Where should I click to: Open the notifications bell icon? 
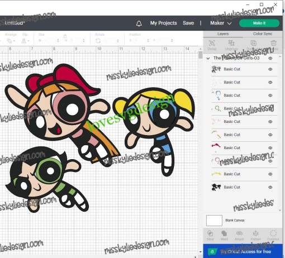click(x=139, y=23)
